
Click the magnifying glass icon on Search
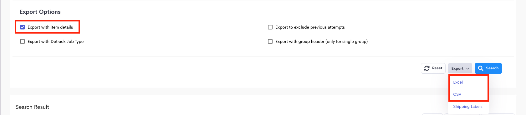tap(481, 68)
